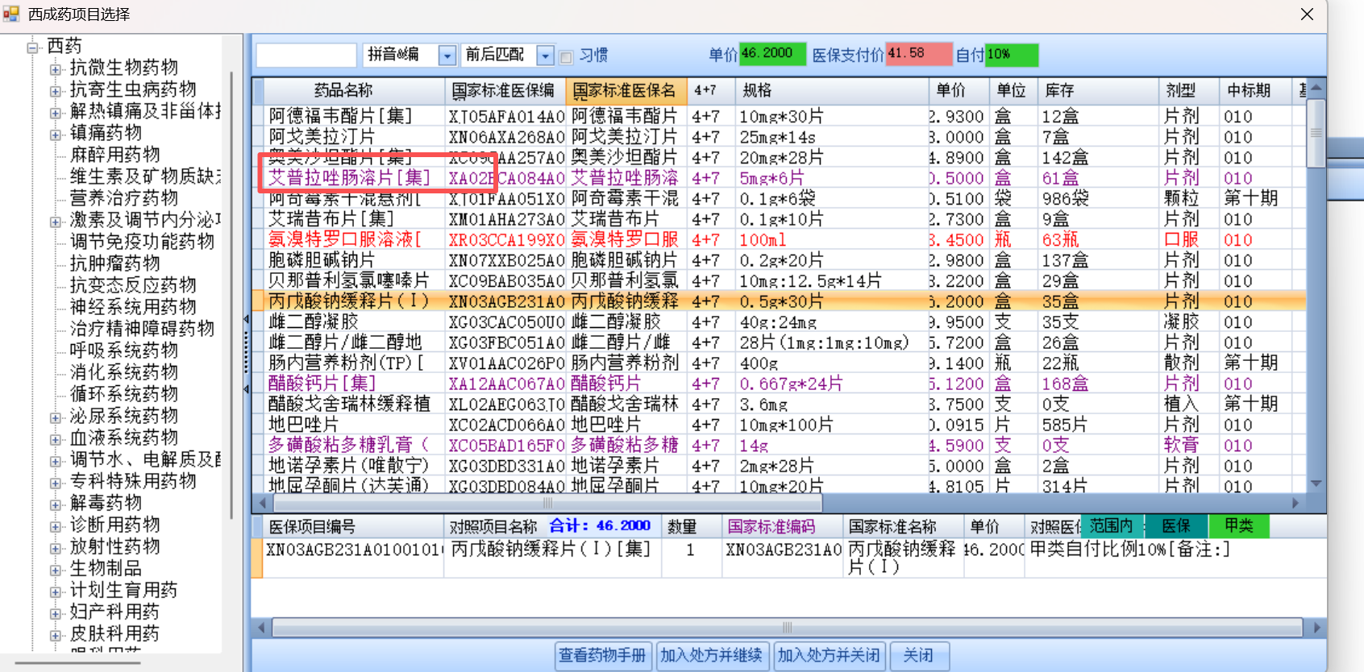Sort by the 国家标准医保名 column header
The image size is (1364, 672).
626,90
